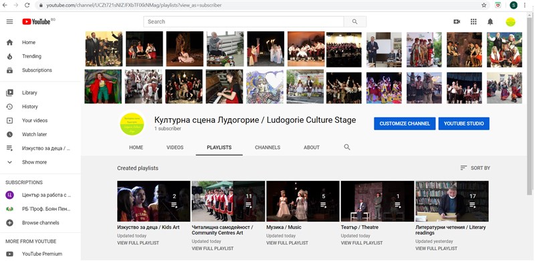Image resolution: width=535 pixels, height=261 pixels.
Task: View full playlist of Kids Art
Action: 138,243
